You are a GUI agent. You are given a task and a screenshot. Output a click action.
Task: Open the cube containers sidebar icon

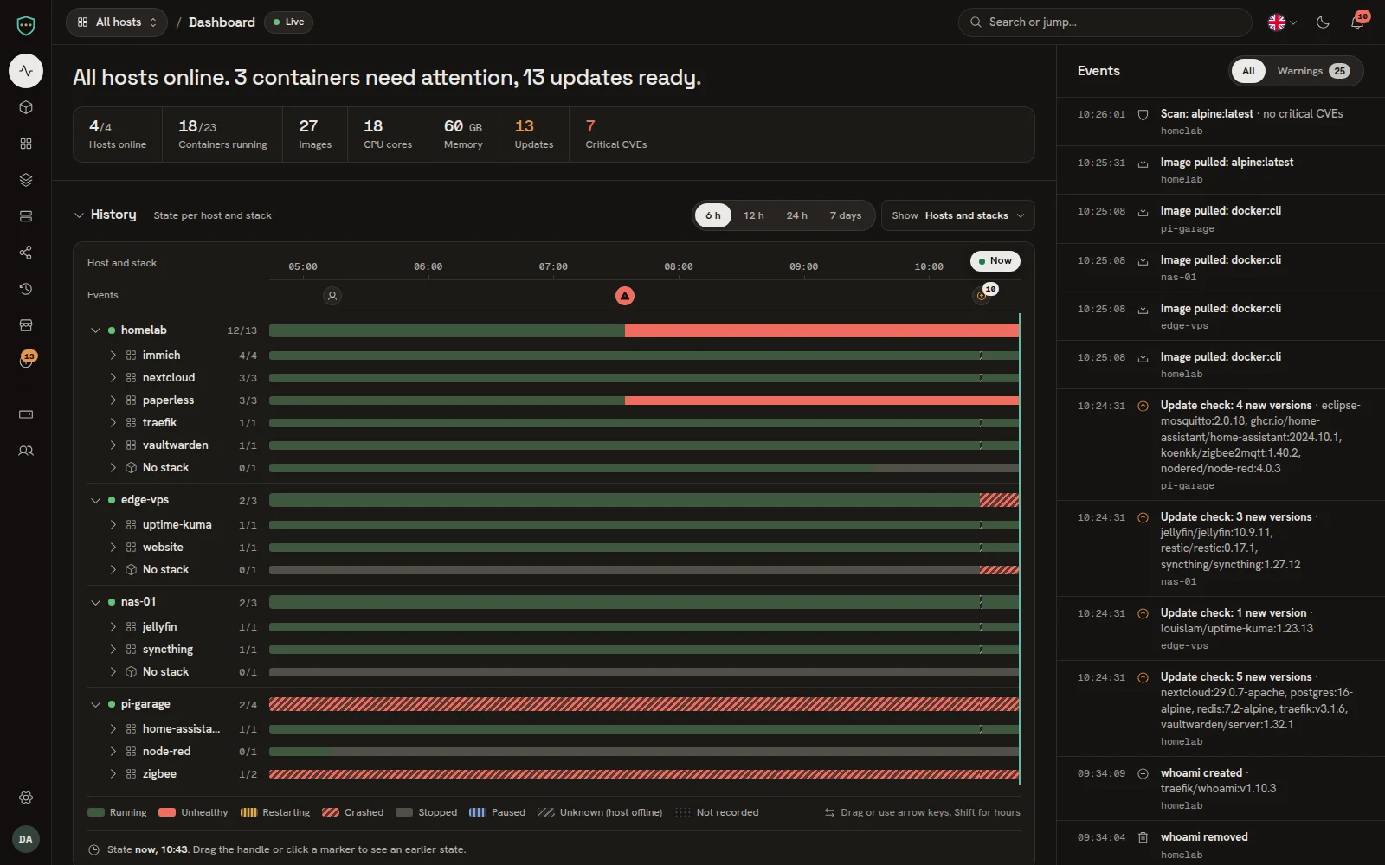tap(26, 107)
